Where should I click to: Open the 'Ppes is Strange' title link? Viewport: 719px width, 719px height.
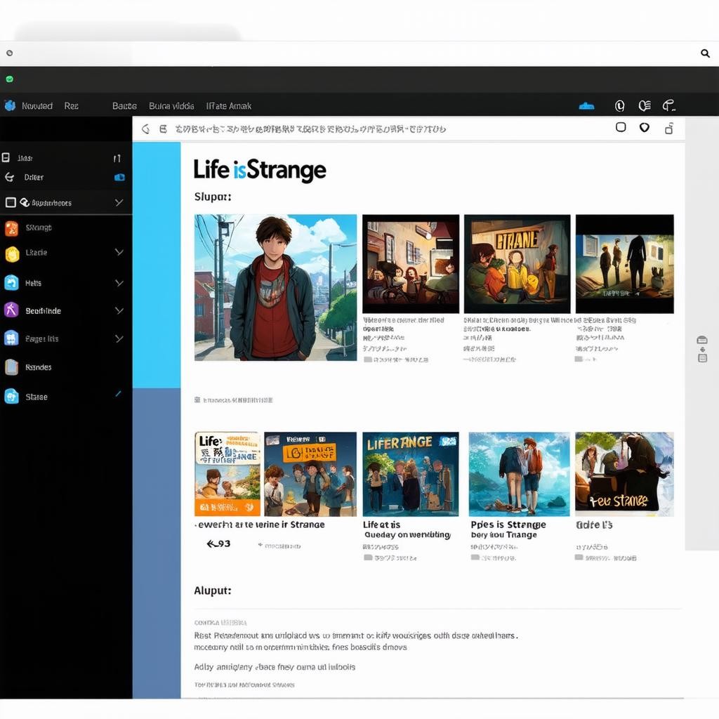[508, 525]
